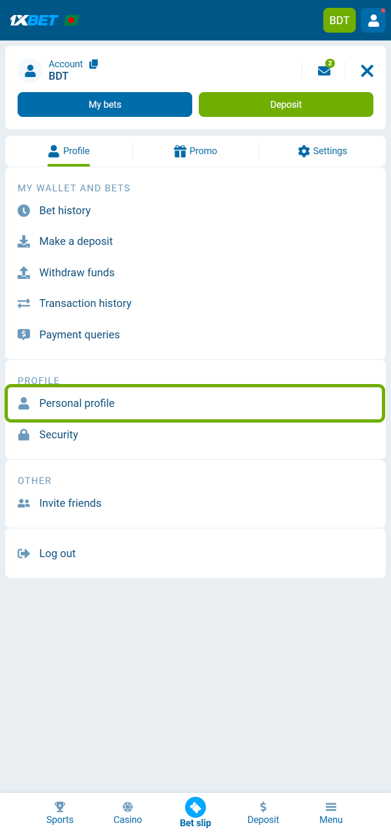Click the Make a deposit download icon

[x=24, y=241]
